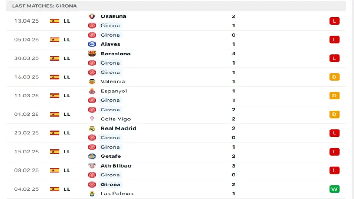Viewport: 354px width, 199px height.
Task: Click the Valencia bat logo icon
Action: [92, 81]
